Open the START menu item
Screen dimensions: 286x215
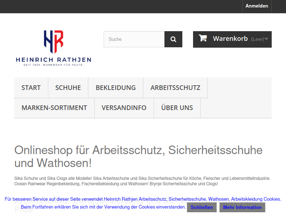(x=31, y=88)
